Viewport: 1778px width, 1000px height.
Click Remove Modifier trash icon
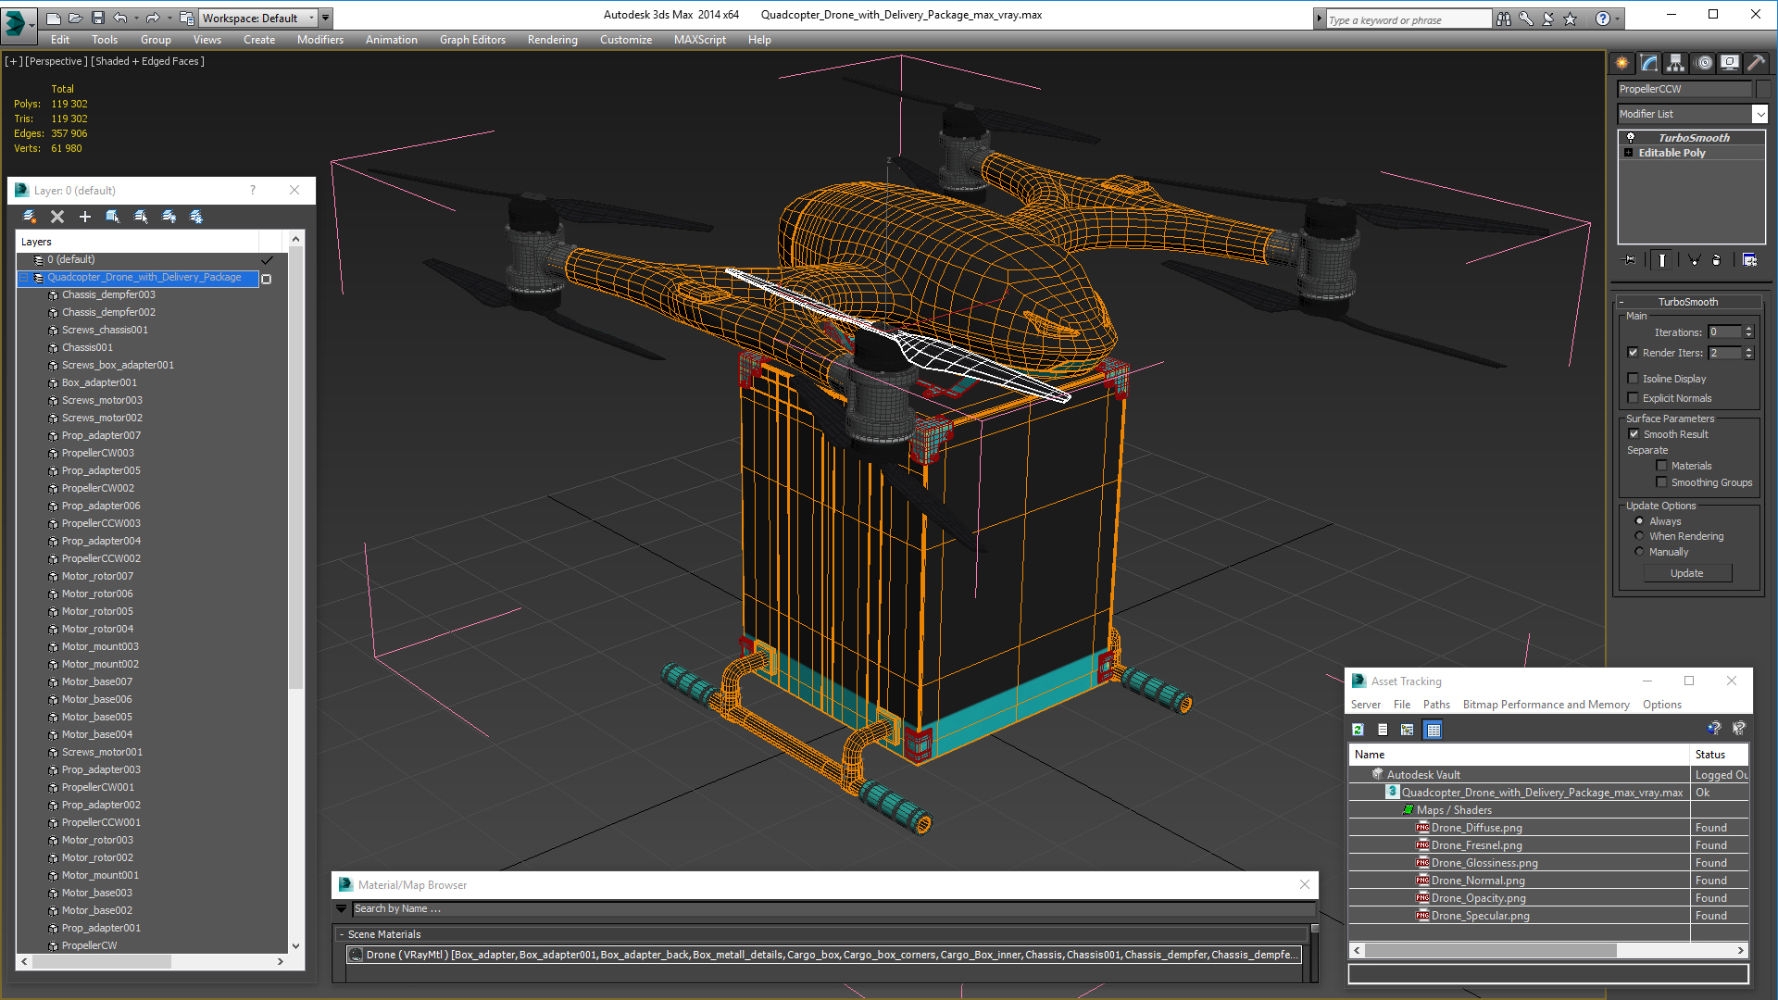pyautogui.click(x=1716, y=260)
